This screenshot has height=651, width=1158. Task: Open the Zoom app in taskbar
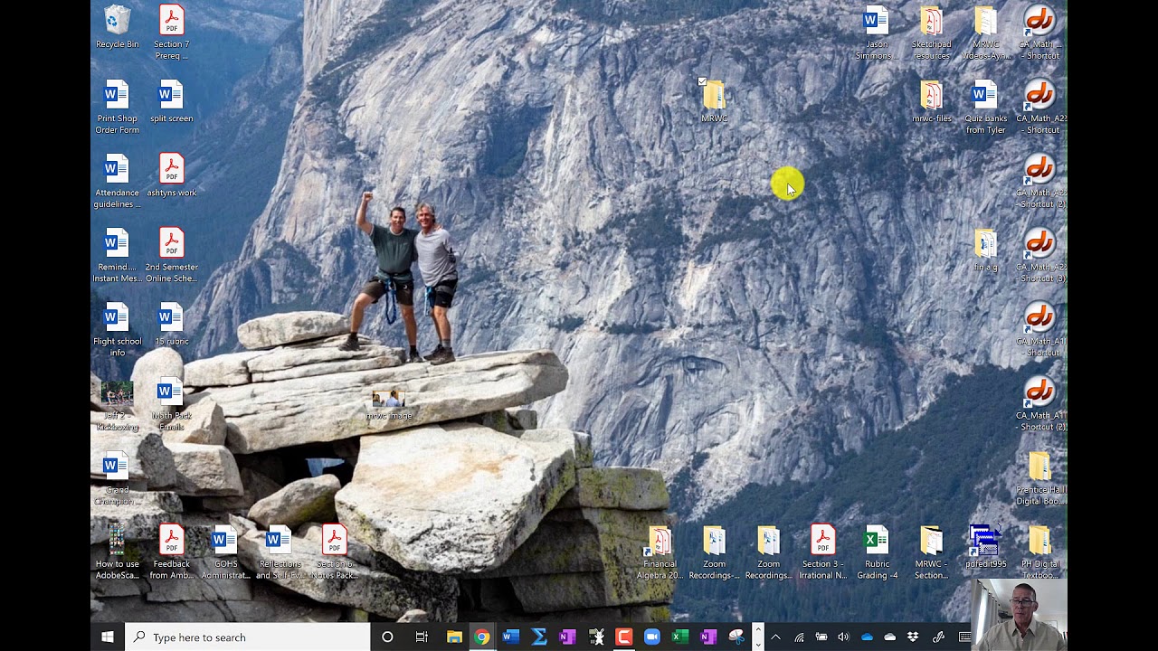pos(651,637)
